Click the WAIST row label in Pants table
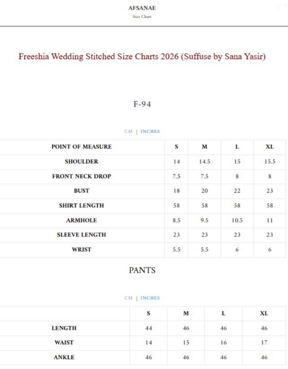This screenshot has height=369, width=288. (x=64, y=343)
